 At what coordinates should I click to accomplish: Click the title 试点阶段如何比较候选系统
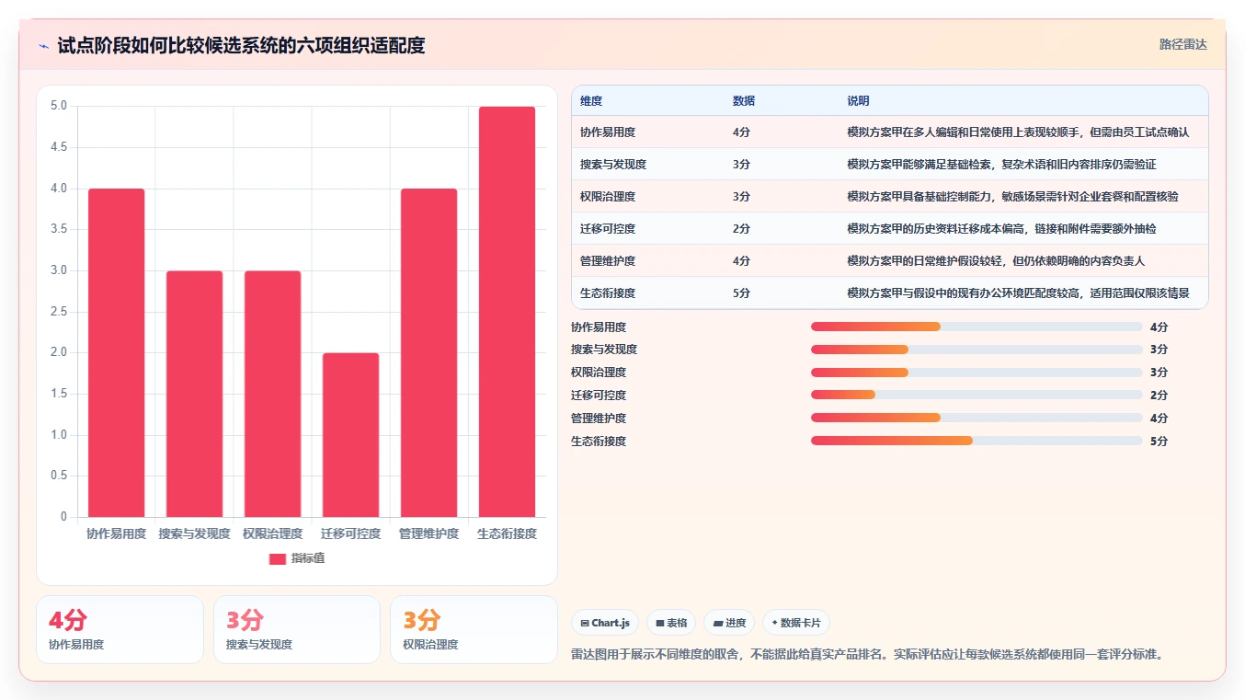click(x=241, y=46)
